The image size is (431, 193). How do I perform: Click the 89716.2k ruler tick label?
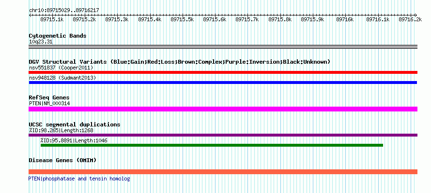[410, 19]
